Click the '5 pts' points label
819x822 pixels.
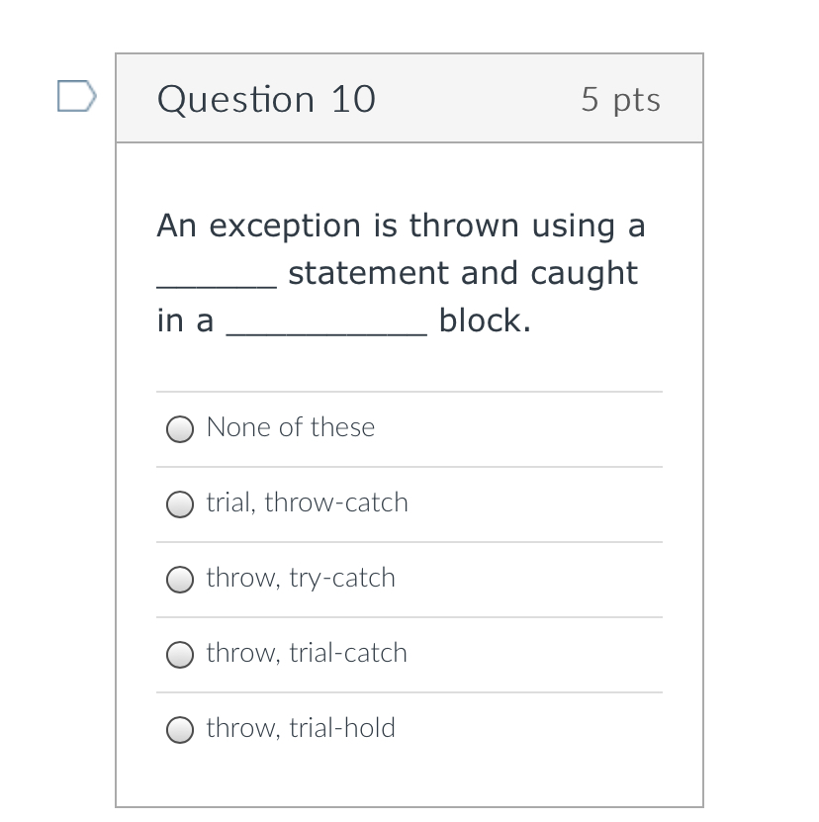pyautogui.click(x=620, y=99)
